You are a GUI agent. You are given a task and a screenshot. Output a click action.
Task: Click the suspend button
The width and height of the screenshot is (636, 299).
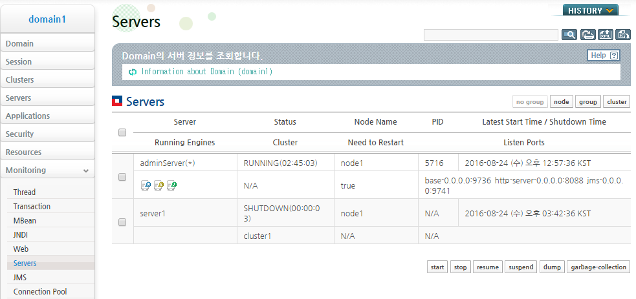pyautogui.click(x=521, y=267)
